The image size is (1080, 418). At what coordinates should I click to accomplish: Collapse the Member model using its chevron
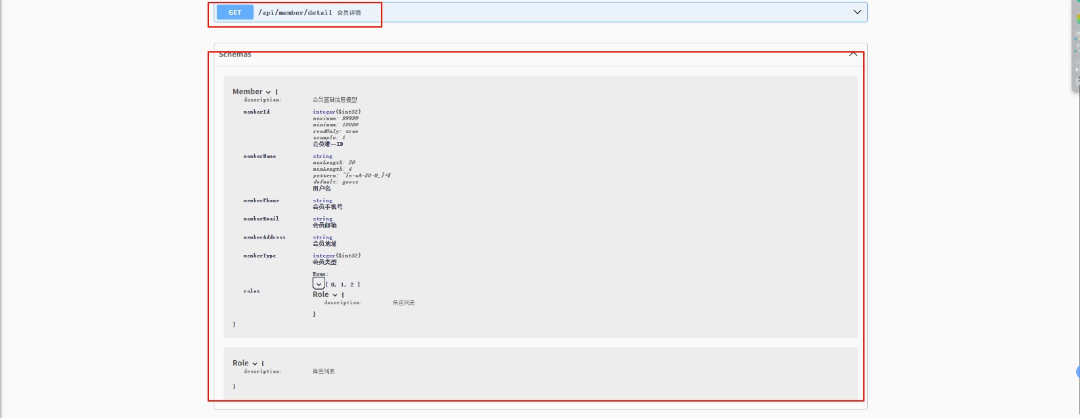(268, 92)
